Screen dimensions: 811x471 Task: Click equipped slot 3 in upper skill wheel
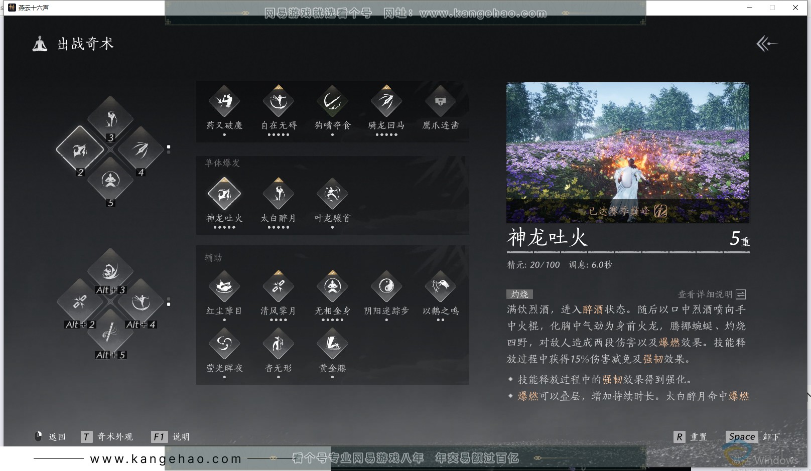tap(110, 119)
